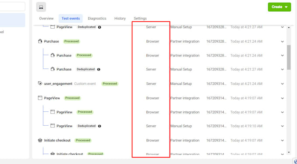
Task: Click the laptop device icon button
Action: tap(41, 7)
